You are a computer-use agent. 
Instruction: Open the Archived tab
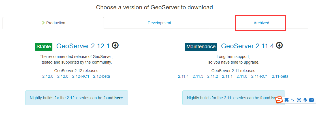[261, 23]
